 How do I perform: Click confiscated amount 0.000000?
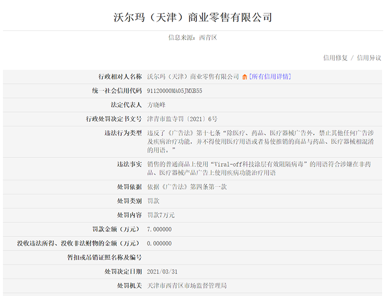(x=159, y=243)
